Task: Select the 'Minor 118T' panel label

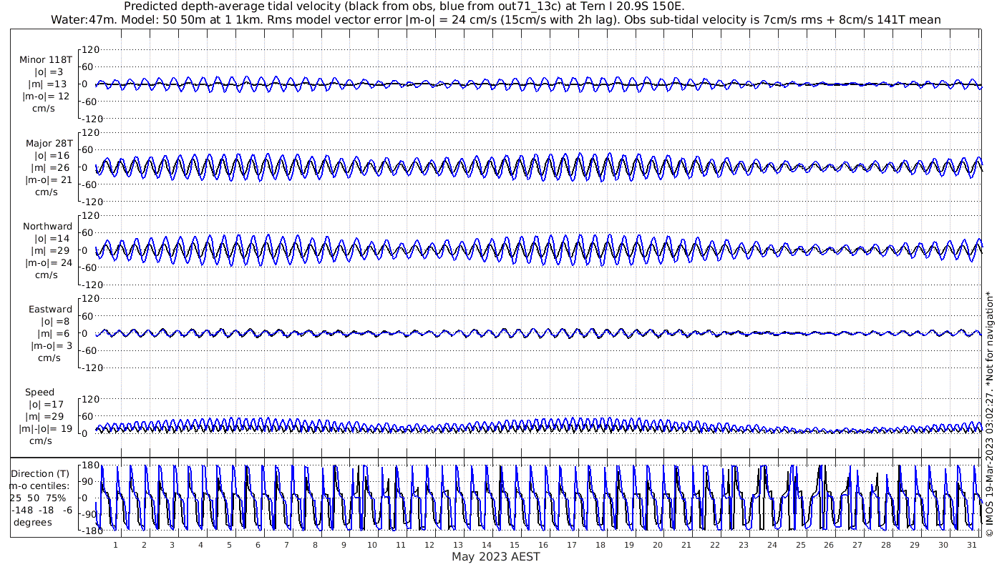Action: pos(46,59)
